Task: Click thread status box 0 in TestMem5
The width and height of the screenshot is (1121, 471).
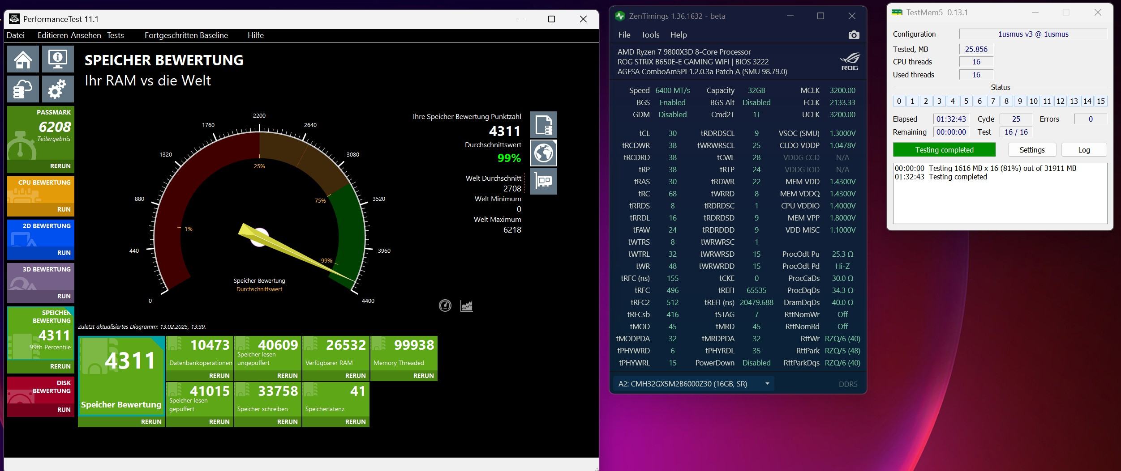Action: 899,101
